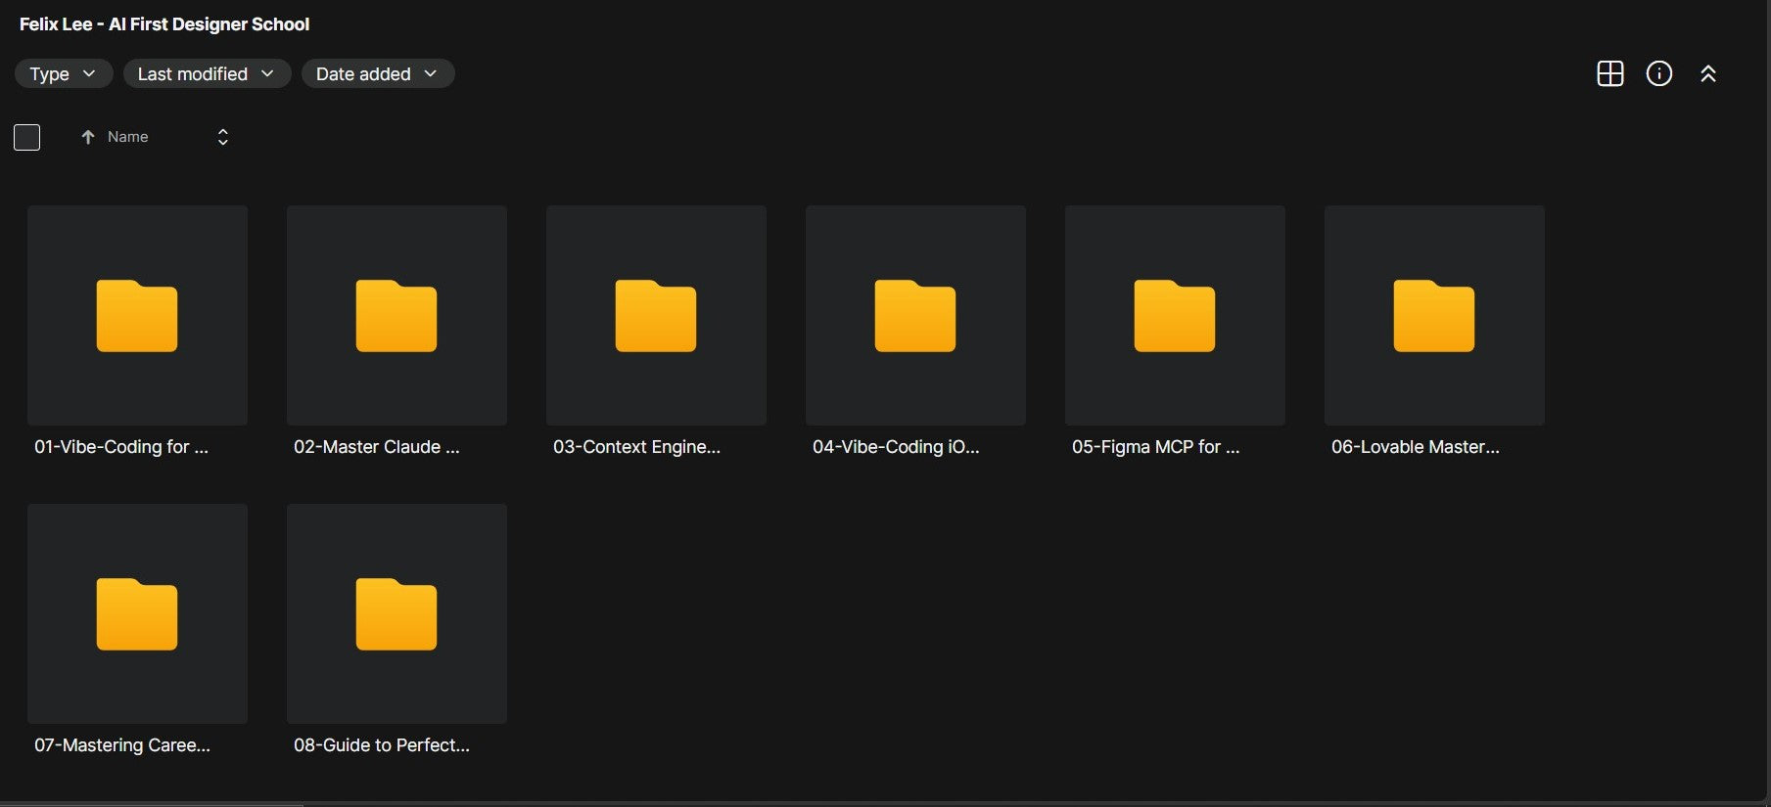Image resolution: width=1771 pixels, height=807 pixels.
Task: Tick the select all checkbox
Action: click(x=27, y=137)
